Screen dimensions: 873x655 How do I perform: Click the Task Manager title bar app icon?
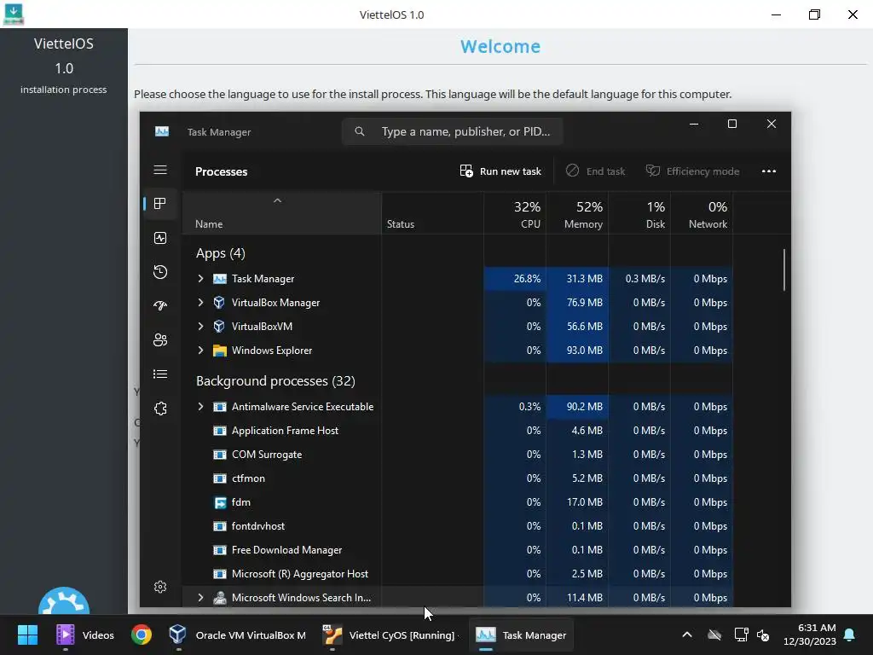click(x=162, y=131)
